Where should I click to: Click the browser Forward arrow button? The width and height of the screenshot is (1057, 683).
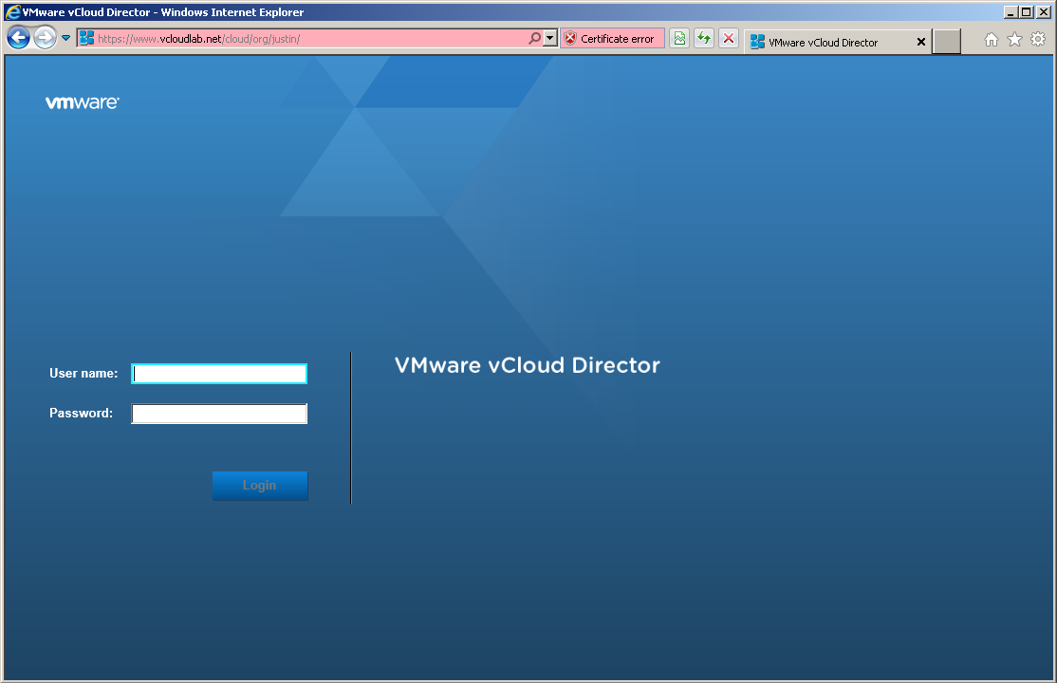click(46, 38)
